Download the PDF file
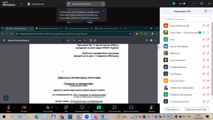This screenshot has width=213, height=120. (x=147, y=40)
